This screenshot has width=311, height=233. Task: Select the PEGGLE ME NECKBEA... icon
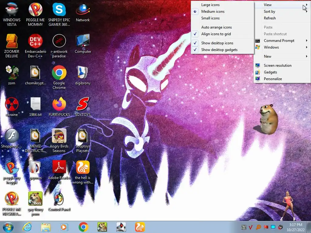12,203
